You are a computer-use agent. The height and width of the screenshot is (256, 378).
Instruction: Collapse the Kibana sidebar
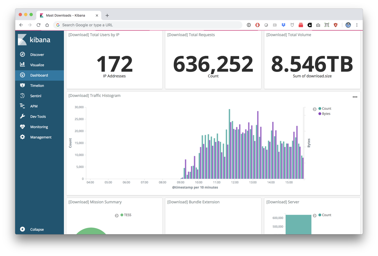coord(39,229)
